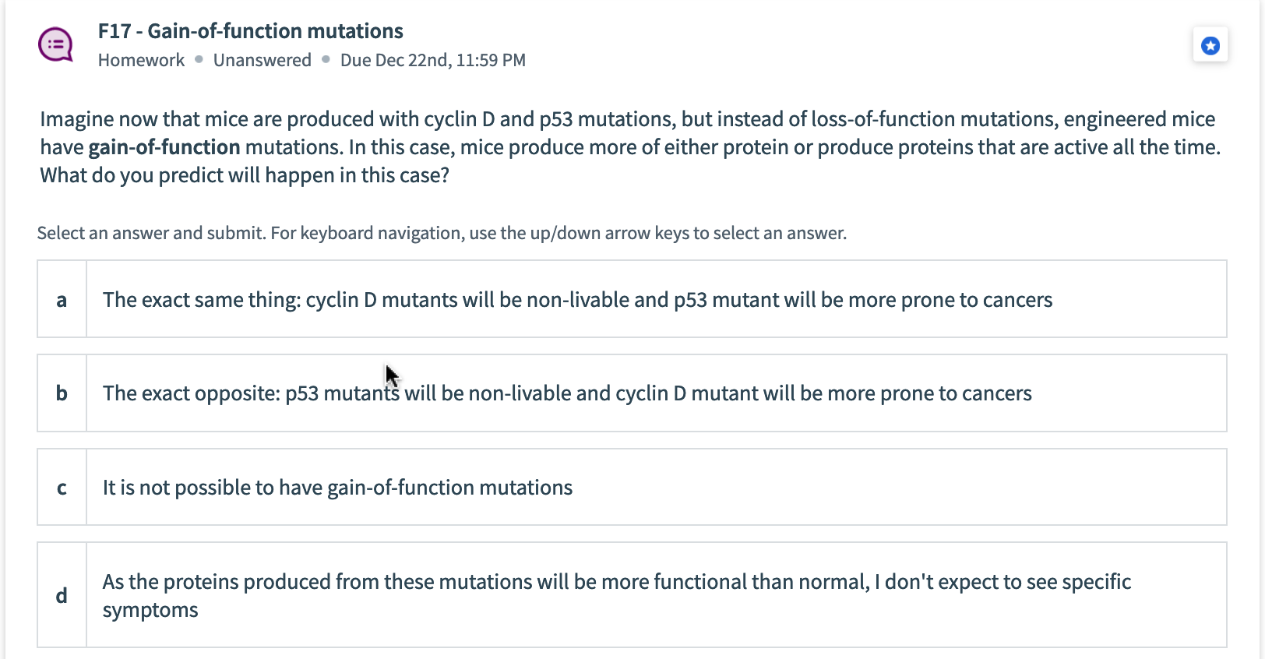The width and height of the screenshot is (1265, 659).
Task: Click the Homework label
Action: tap(141, 60)
